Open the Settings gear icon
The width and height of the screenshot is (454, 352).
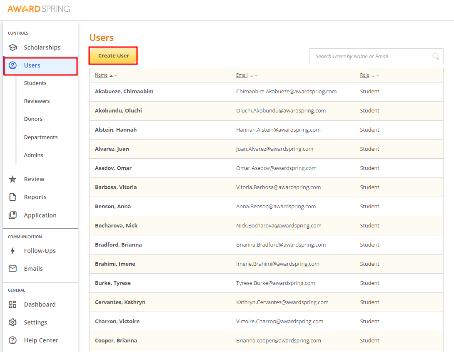pos(12,322)
